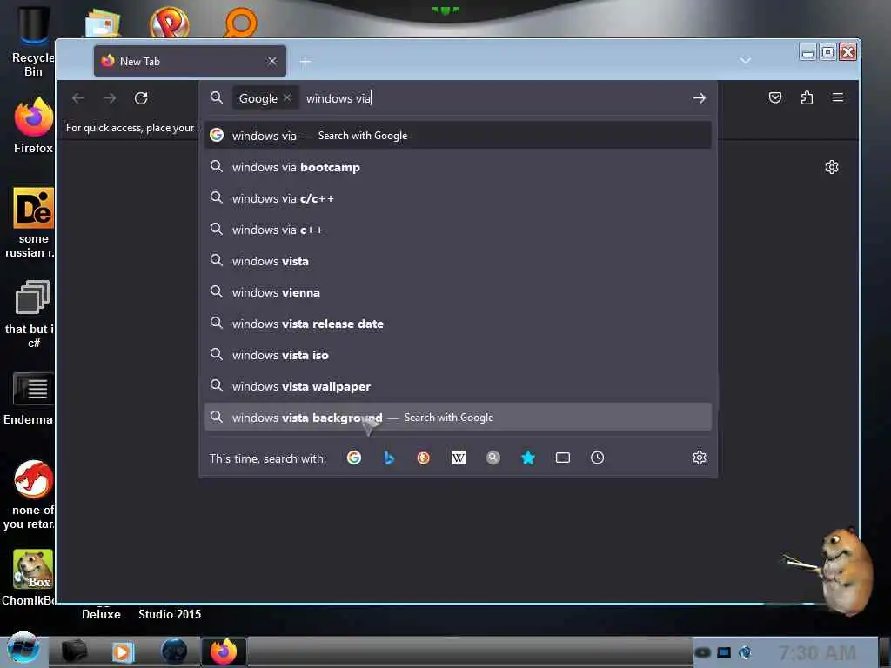Open the Firefox hamburger menu
891x668 pixels.
tap(838, 97)
